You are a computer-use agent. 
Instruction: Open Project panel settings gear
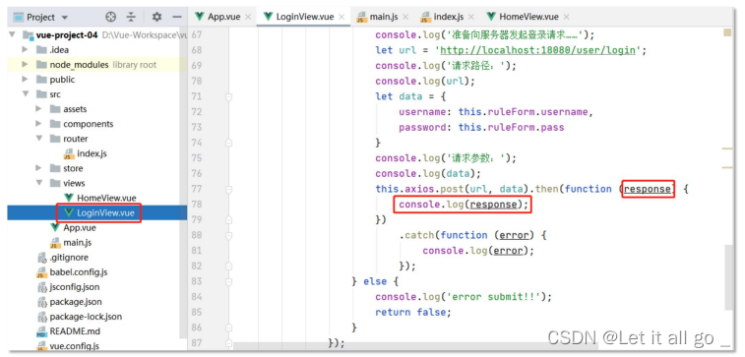point(156,17)
